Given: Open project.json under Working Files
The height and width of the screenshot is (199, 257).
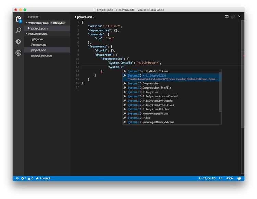Looking at the screenshot, I should click(47, 28).
